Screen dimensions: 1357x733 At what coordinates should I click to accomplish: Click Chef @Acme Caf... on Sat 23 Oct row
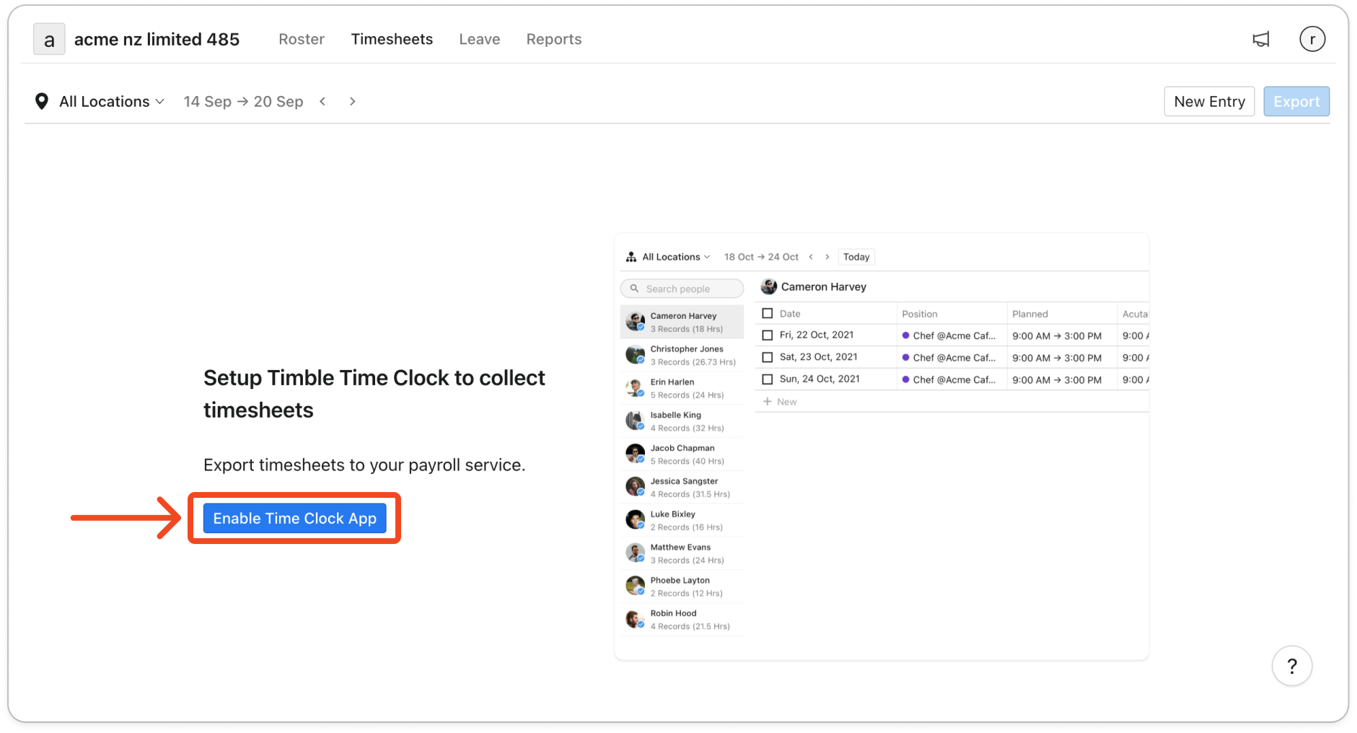click(954, 357)
